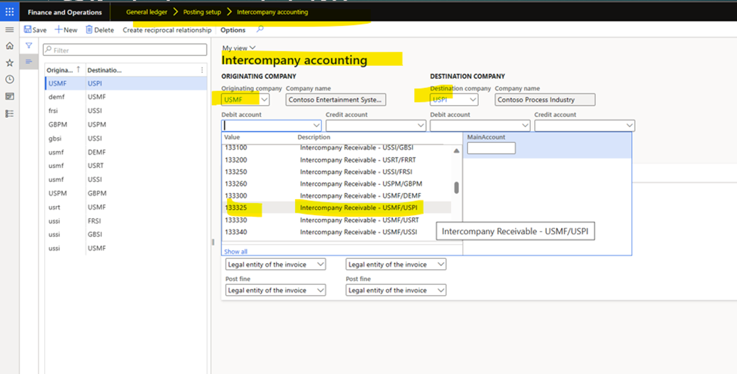Select the USPM to GBPM row

click(x=126, y=193)
